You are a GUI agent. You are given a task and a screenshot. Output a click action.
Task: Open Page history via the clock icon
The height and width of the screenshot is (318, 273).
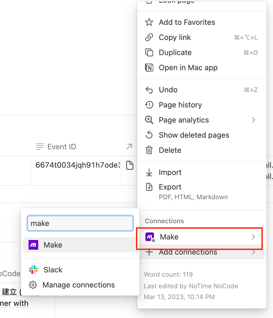(x=149, y=105)
